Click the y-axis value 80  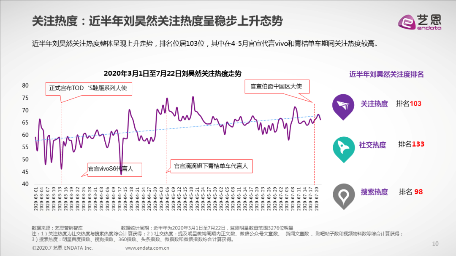[25, 85]
